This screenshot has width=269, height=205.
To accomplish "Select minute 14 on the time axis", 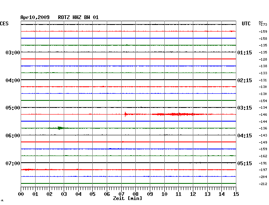I will tap(221, 194).
